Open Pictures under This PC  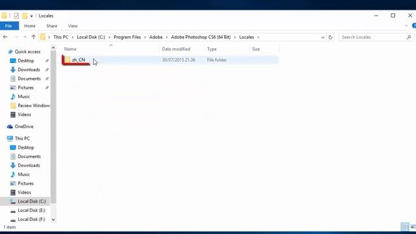tap(25, 183)
